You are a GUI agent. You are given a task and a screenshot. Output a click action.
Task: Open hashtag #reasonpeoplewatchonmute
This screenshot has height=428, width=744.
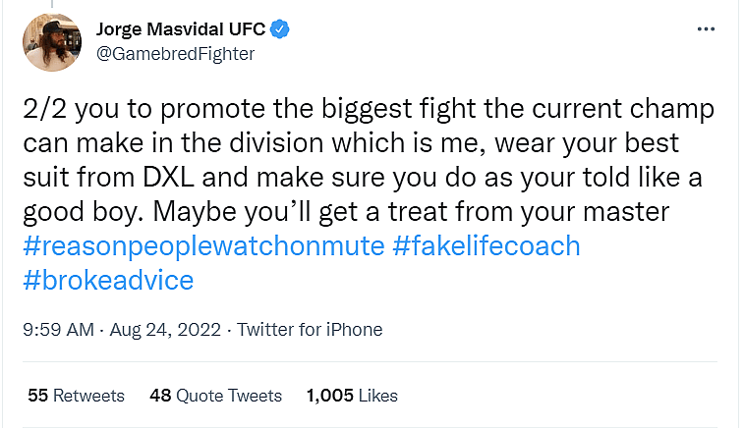click(x=202, y=245)
